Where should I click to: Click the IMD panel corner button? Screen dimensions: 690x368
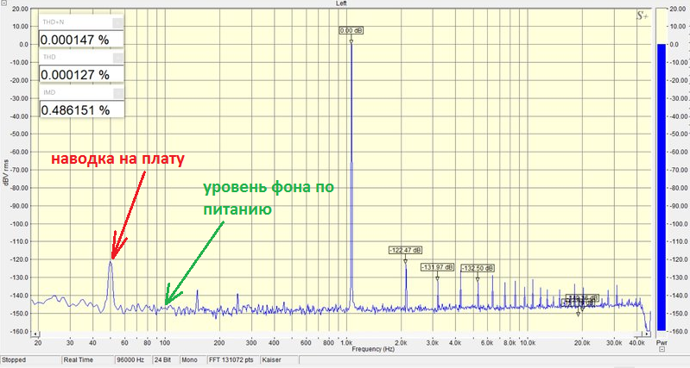pyautogui.click(x=117, y=93)
